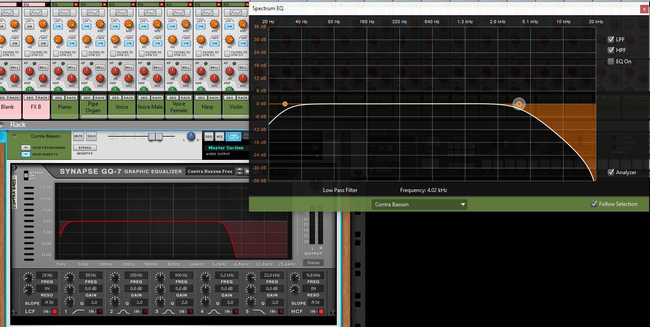
Task: Check Filters to Dyn S/C on Piano channel
Action: click(56, 54)
